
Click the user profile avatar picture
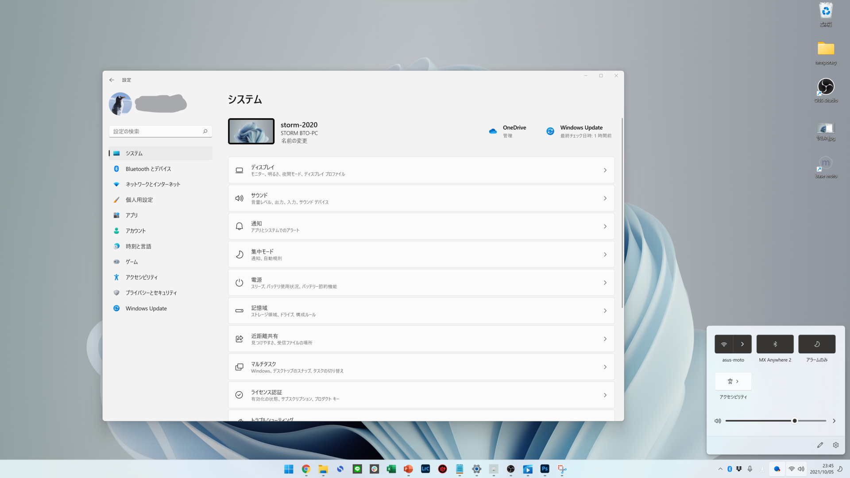click(120, 104)
